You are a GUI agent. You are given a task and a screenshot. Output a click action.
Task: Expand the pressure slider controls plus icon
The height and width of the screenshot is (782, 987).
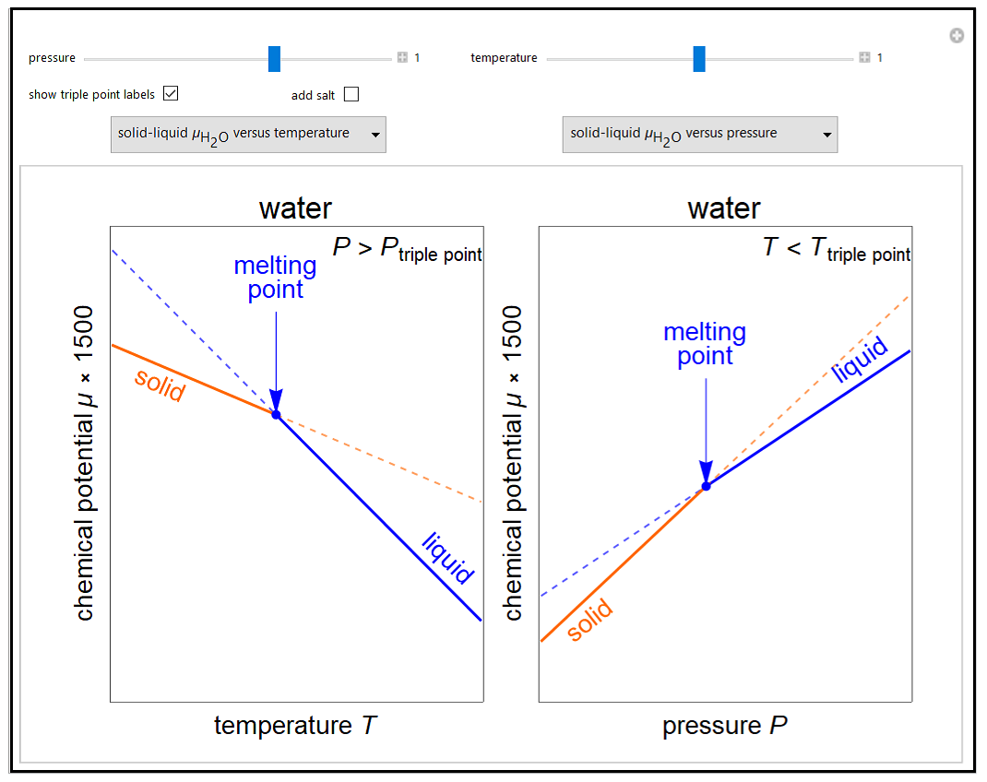tap(402, 58)
